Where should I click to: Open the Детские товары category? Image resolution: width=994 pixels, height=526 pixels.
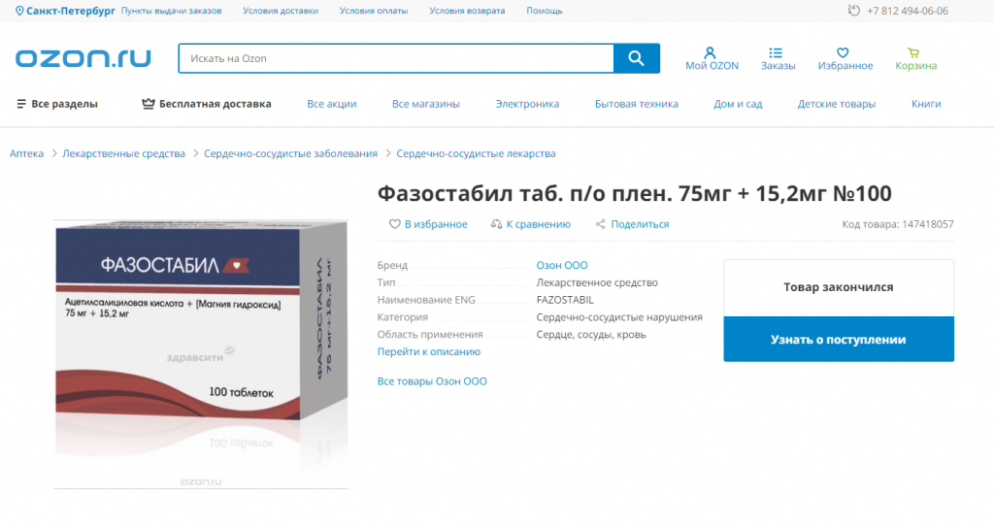tap(836, 104)
